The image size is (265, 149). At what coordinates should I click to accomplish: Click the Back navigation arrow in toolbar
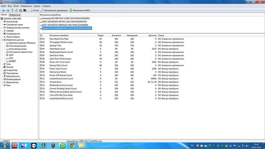[3, 11]
